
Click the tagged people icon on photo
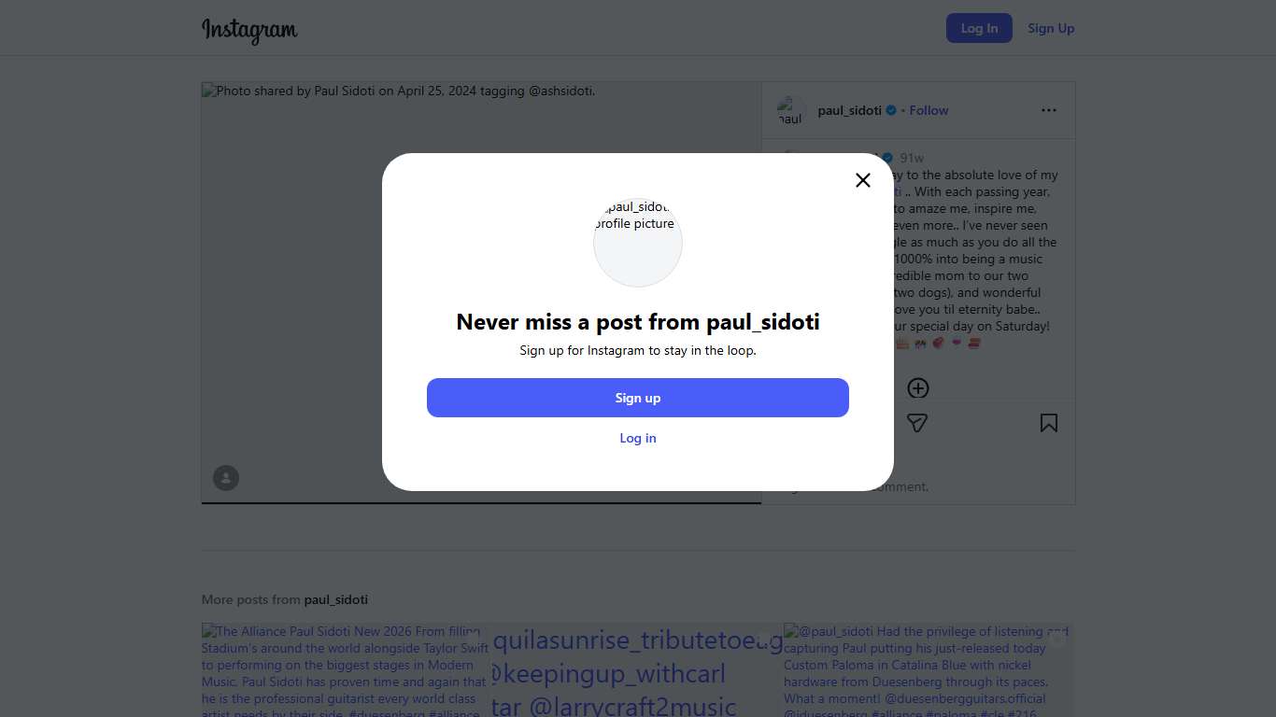(226, 478)
